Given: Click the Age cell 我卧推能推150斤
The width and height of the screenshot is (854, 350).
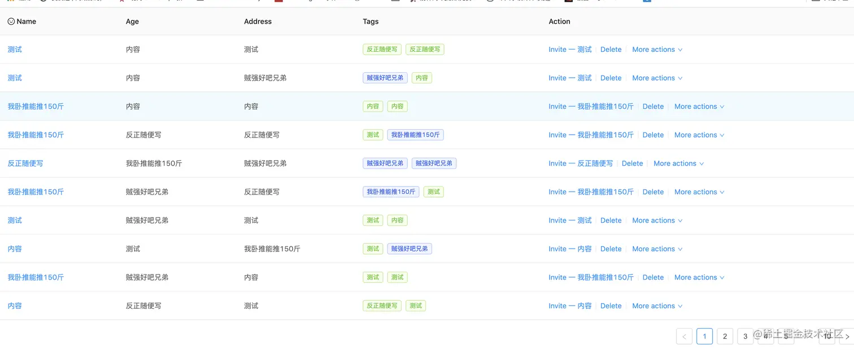Looking at the screenshot, I should coord(154,163).
